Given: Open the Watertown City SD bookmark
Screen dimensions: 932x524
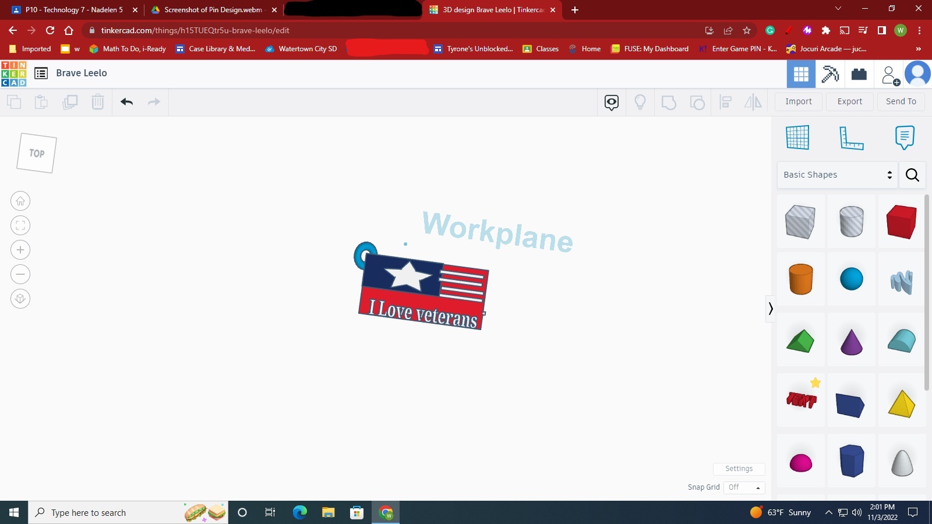Looking at the screenshot, I should (x=301, y=49).
